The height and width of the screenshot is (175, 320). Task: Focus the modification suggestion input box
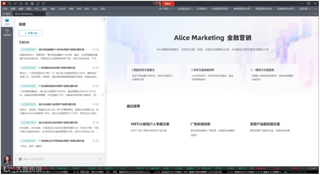[60, 159]
